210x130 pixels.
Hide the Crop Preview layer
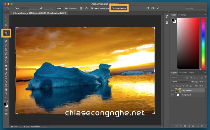[172, 90]
